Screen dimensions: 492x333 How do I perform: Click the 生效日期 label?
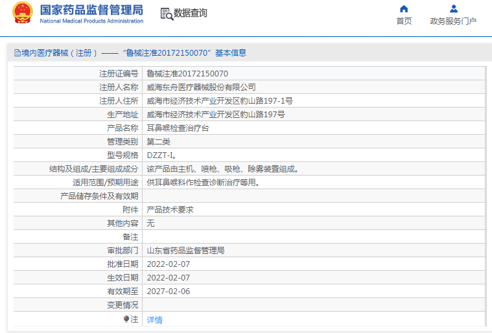[x=123, y=278]
